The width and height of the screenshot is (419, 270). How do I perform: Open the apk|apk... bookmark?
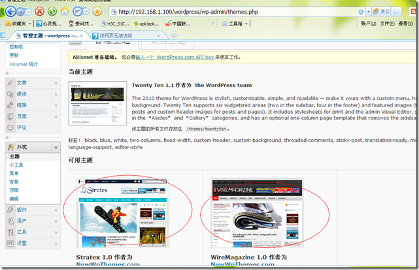tap(146, 24)
